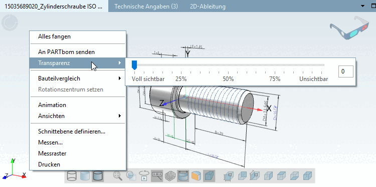Click the labels annotation toolbar icon

coord(157,176)
